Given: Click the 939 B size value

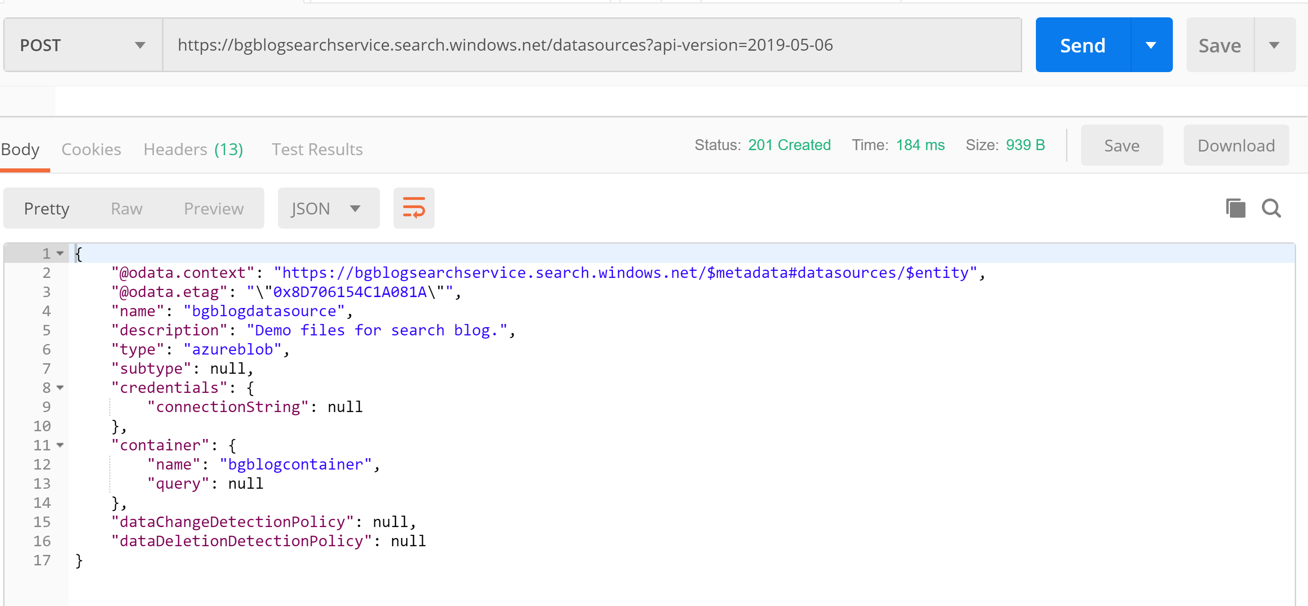Looking at the screenshot, I should point(1025,145).
